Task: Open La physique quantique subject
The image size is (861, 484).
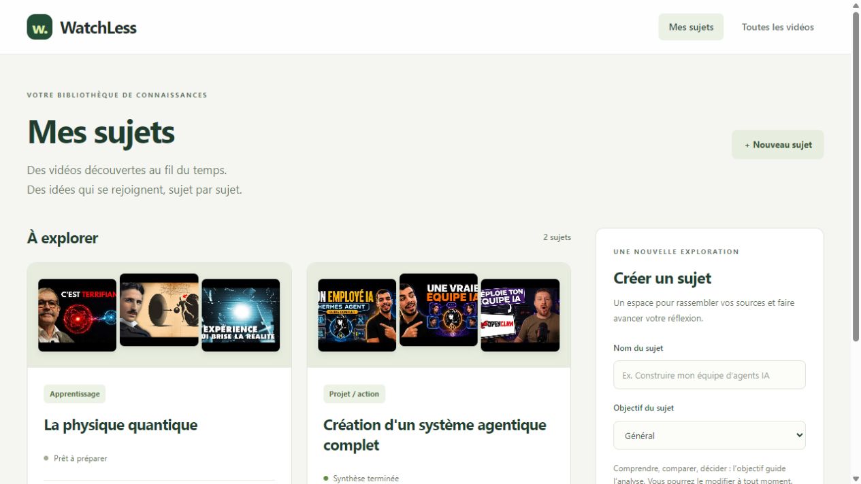Action: [x=120, y=425]
